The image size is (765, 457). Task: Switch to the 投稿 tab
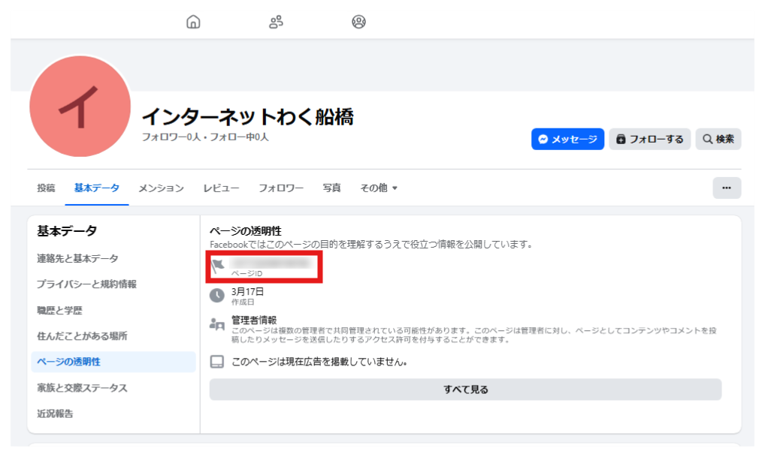click(x=46, y=188)
